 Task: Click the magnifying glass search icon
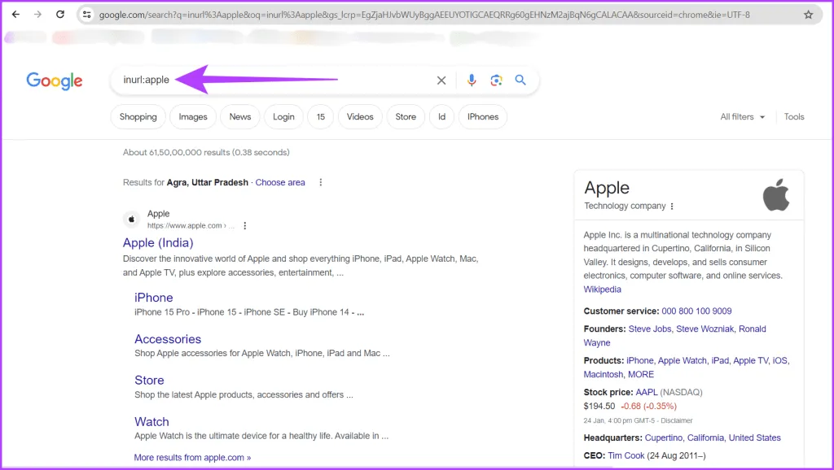pyautogui.click(x=520, y=81)
